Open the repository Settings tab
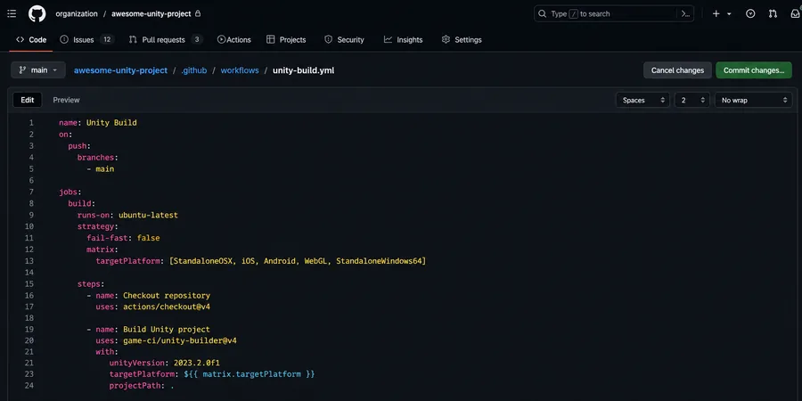This screenshot has width=802, height=401. 462,39
